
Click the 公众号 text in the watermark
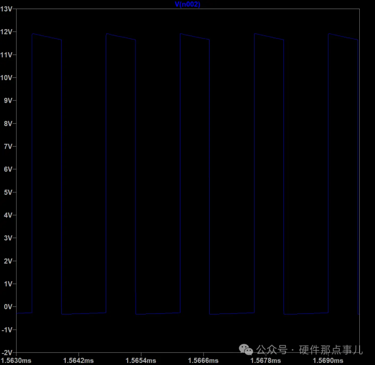pos(272,349)
